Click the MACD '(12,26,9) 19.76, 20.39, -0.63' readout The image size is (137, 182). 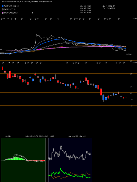click(x=37, y=136)
